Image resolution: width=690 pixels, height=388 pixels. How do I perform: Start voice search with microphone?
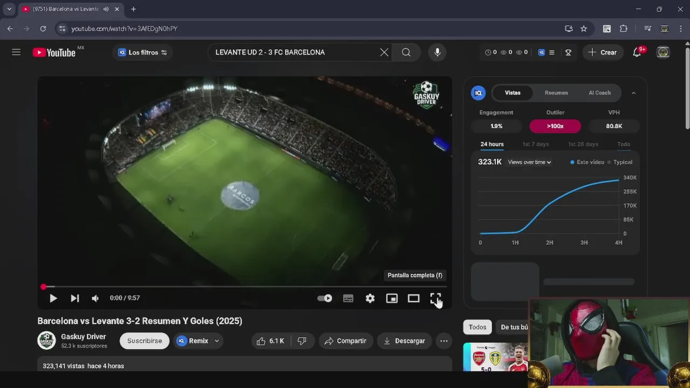coord(438,52)
